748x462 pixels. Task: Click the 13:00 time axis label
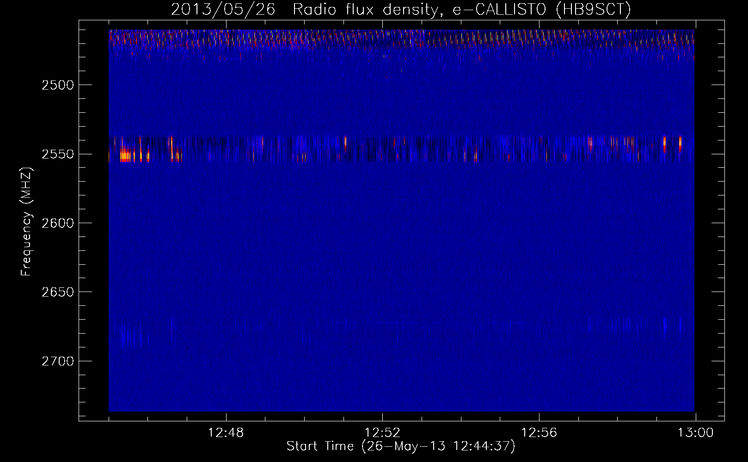[696, 433]
